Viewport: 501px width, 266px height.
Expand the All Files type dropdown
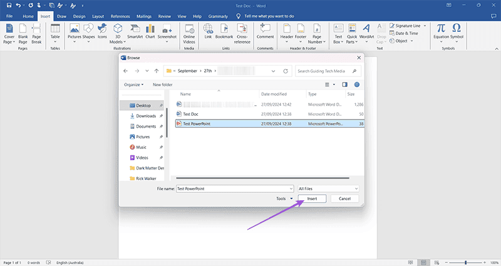coord(328,188)
